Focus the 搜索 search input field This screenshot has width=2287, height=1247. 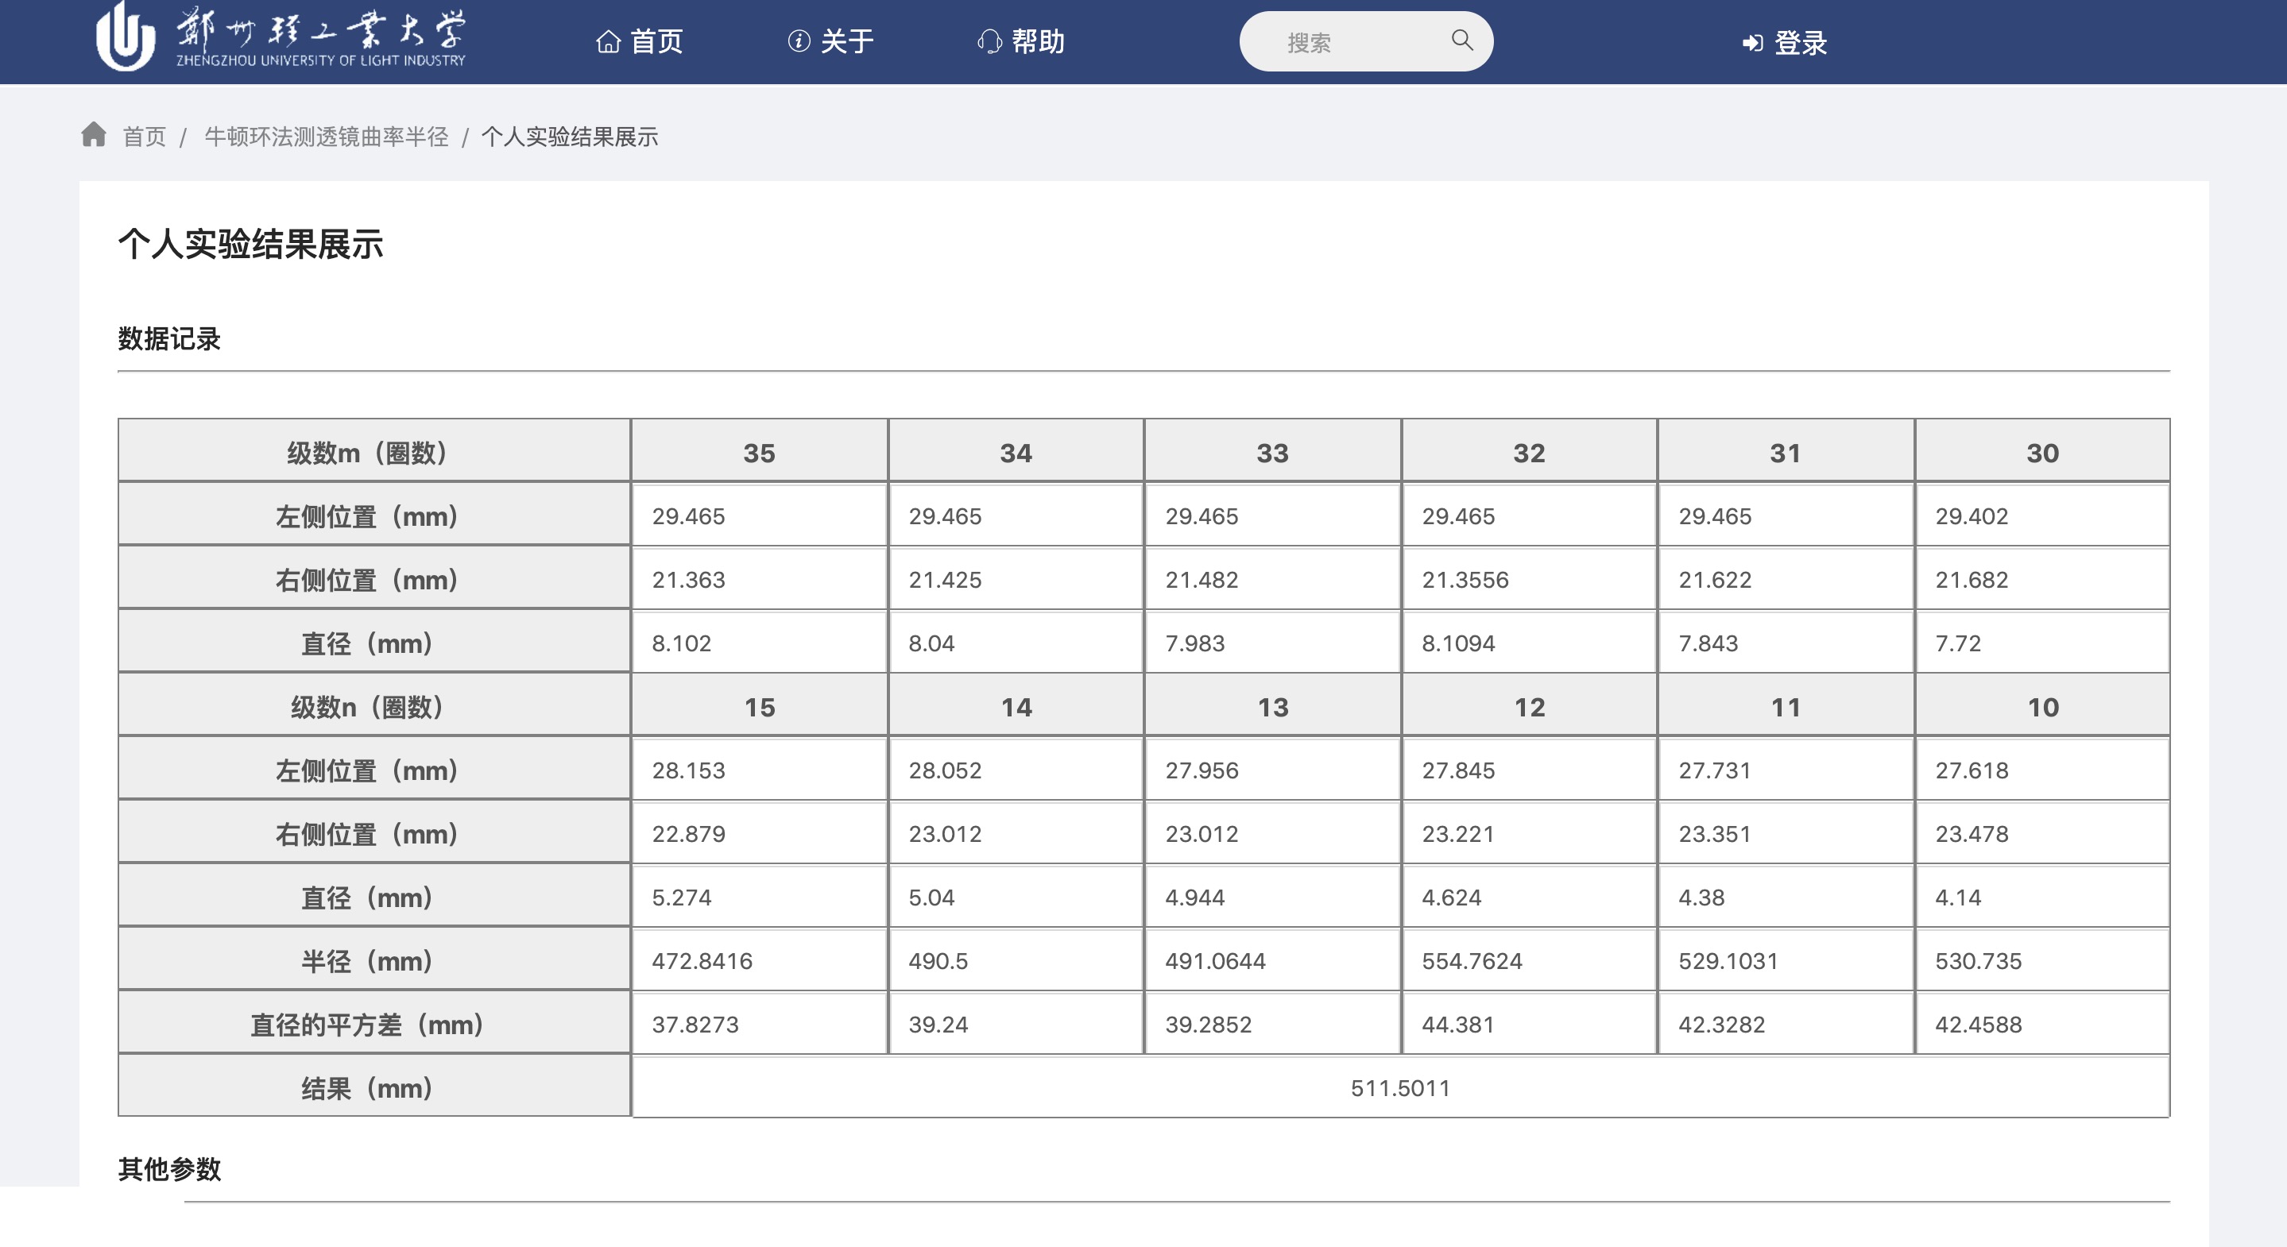(x=1365, y=42)
